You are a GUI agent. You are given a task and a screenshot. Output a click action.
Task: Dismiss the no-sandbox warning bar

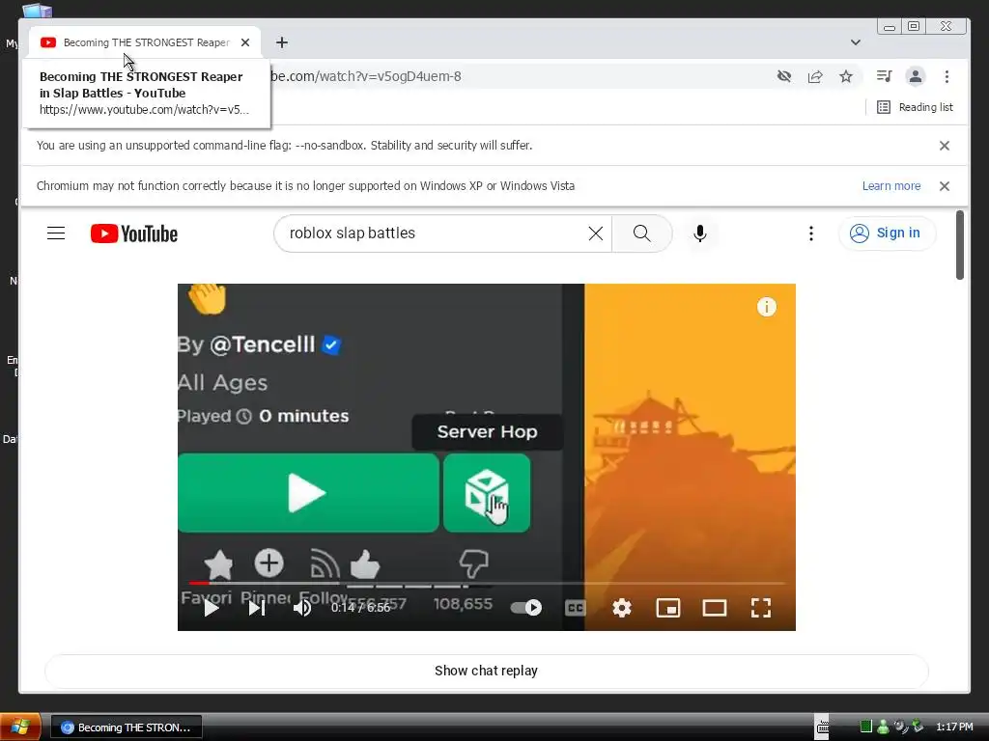pos(945,146)
